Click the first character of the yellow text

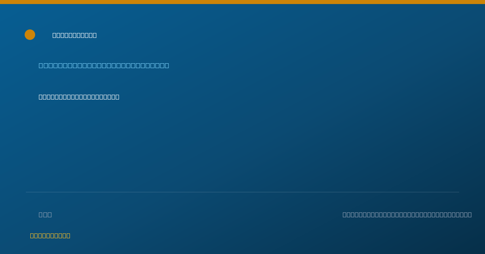pyautogui.click(x=32, y=235)
